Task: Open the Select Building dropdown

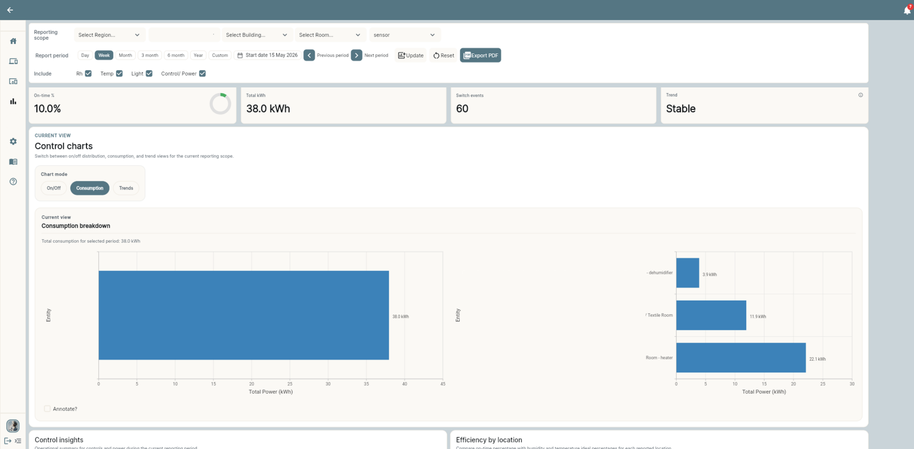Action: [257, 35]
